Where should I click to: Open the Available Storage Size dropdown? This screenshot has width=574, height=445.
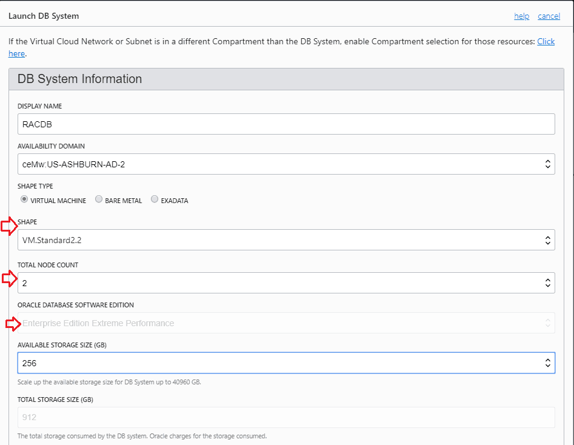tap(286, 363)
